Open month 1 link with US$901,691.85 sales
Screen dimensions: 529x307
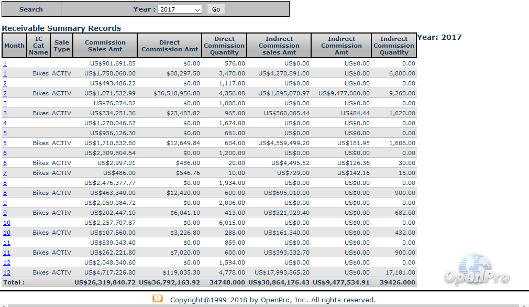[x=5, y=63]
